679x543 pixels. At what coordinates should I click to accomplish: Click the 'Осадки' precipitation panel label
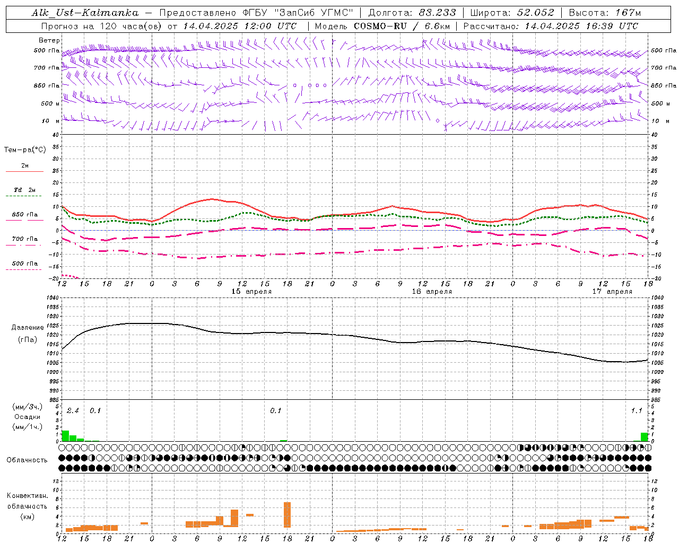(x=28, y=417)
